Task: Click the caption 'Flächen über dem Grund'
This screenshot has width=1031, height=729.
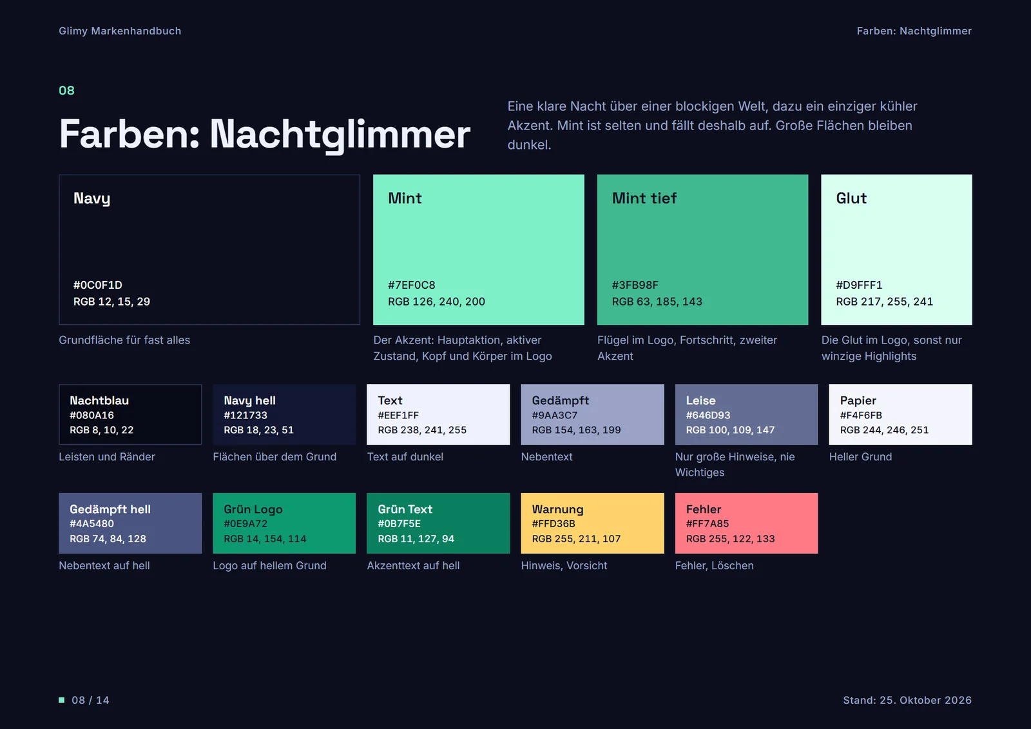Action: (x=275, y=456)
